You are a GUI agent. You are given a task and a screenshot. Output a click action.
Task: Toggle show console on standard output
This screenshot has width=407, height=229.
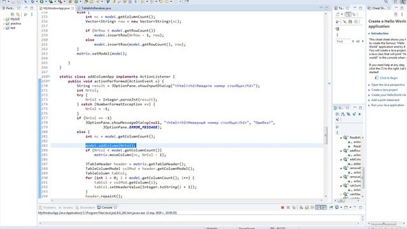318,207
